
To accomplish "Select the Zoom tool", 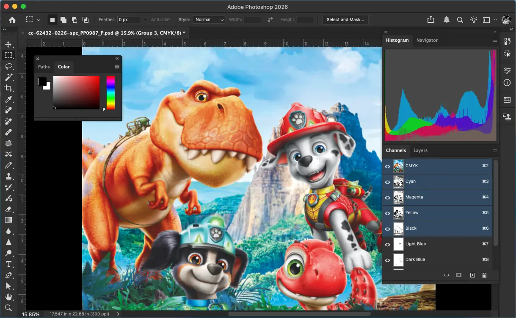I will point(8,308).
